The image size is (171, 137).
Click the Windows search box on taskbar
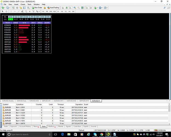pyautogui.click(x=29, y=134)
